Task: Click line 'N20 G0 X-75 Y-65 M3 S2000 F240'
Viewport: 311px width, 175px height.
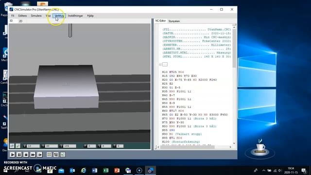Action: 189,80
